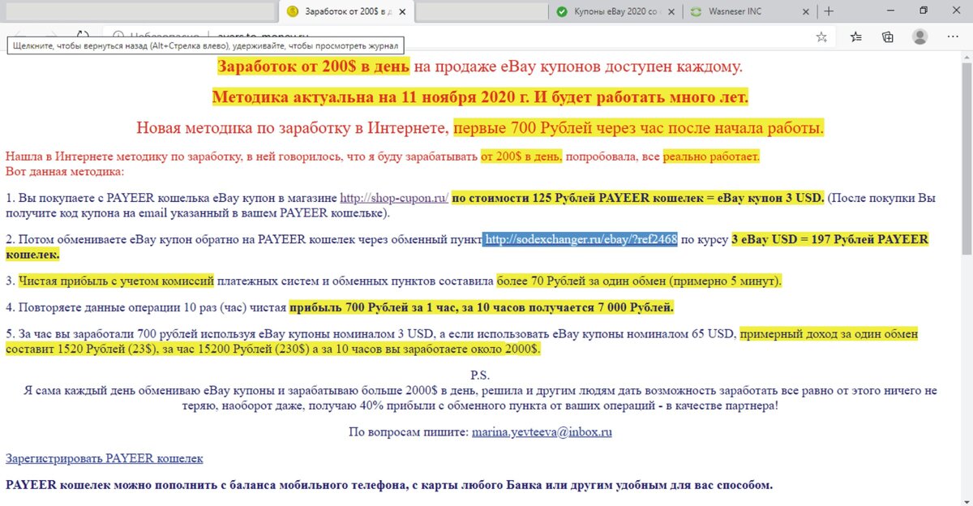973x506 pixels.
Task: Open the 'Купоны eBay 2020' tab
Action: [615, 11]
